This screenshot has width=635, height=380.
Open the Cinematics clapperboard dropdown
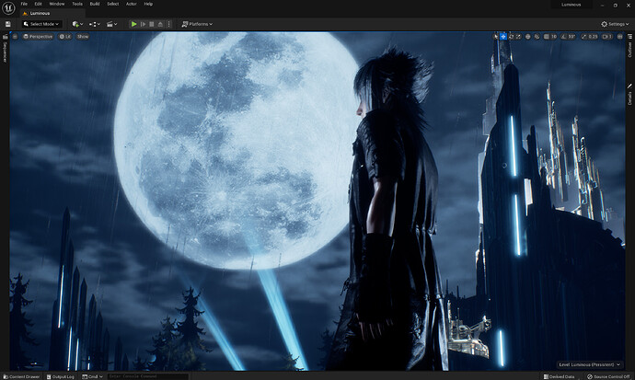click(x=111, y=24)
